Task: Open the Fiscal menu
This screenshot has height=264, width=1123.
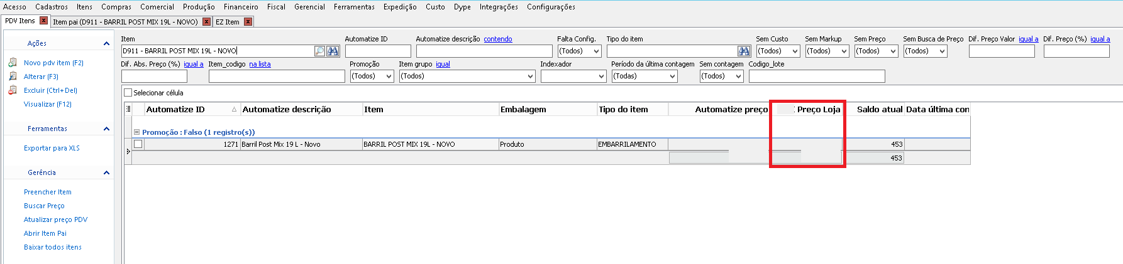Action: (x=276, y=7)
